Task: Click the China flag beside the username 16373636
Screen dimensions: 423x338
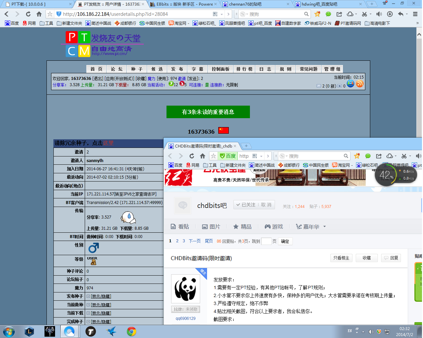Action: coord(224,130)
